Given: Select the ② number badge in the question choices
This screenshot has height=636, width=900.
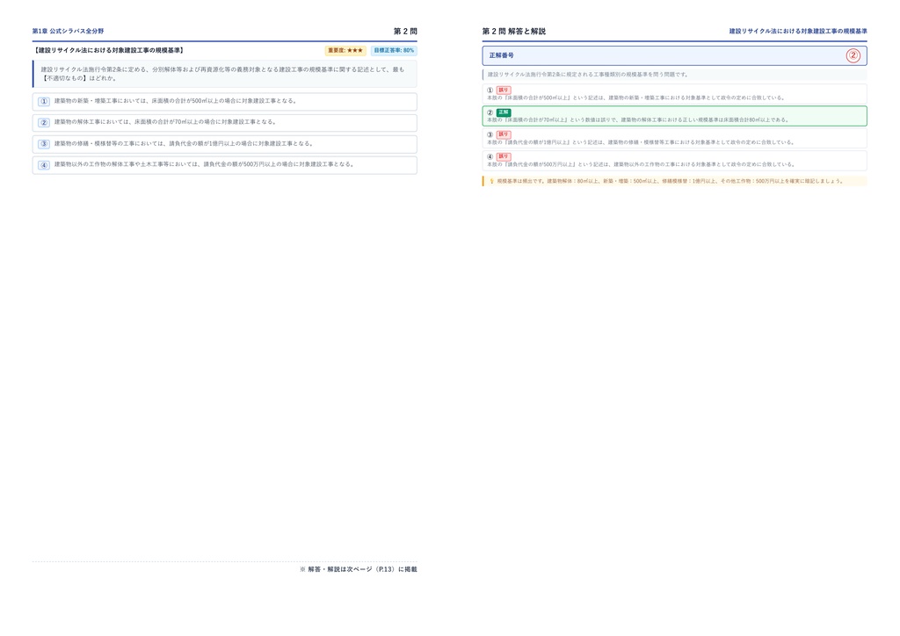Looking at the screenshot, I should [x=44, y=123].
